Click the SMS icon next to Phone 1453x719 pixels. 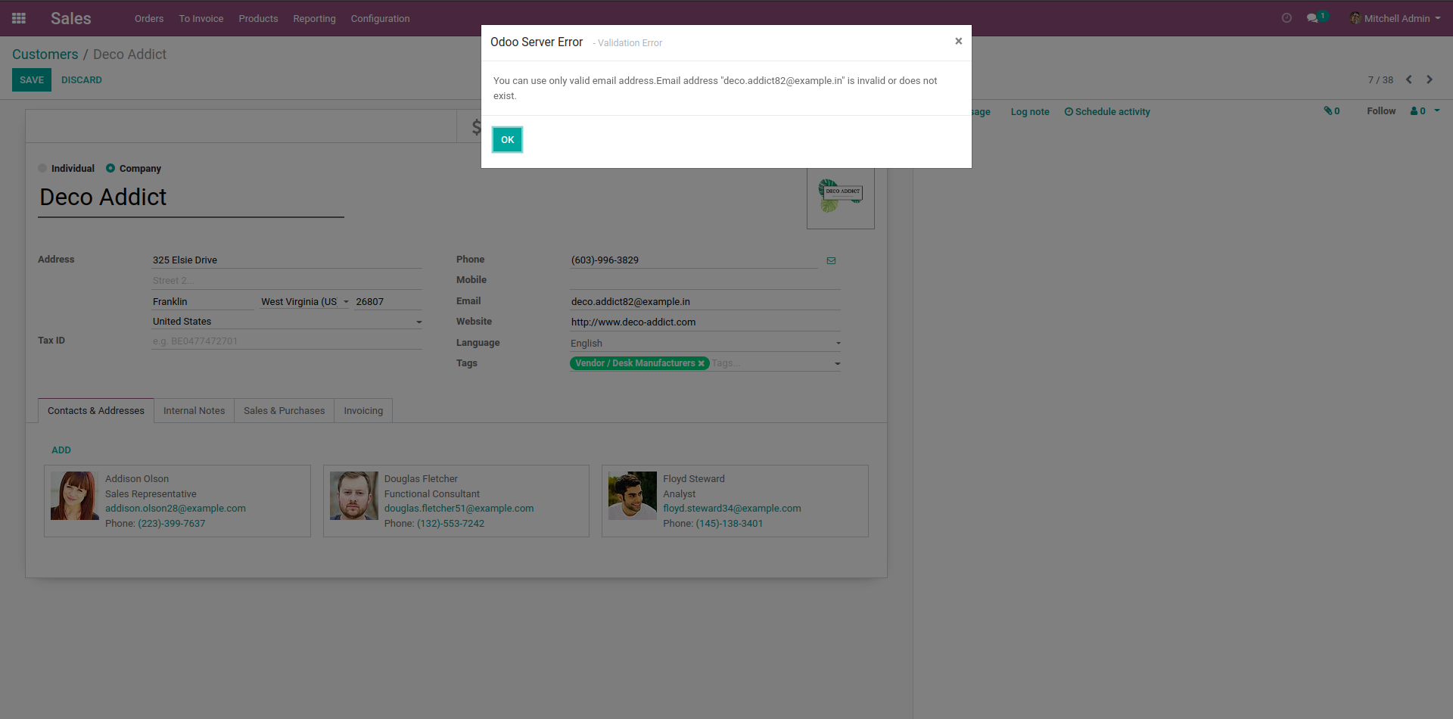point(831,260)
